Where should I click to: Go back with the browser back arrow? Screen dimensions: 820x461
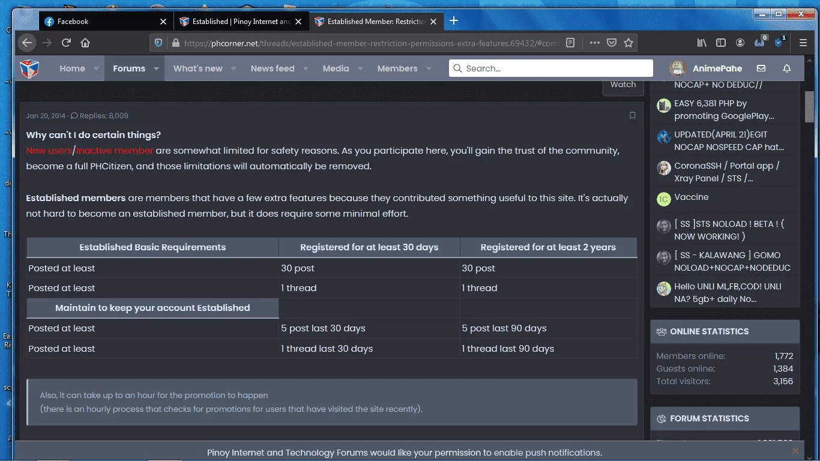(26, 43)
